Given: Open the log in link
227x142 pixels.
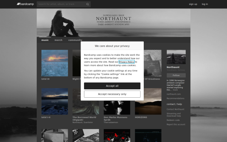Looking at the screenshot, I should [x=205, y=4].
